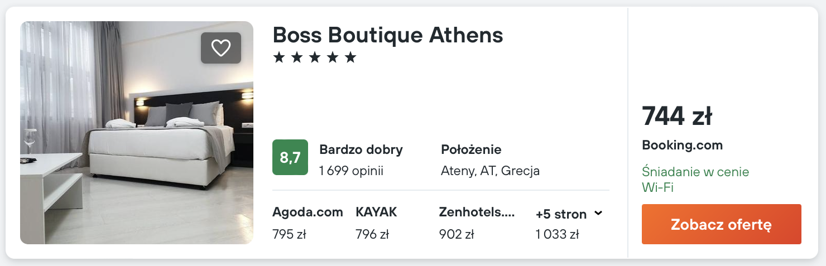Select the KAYAK offer
Viewport: 826px width, 266px height.
point(376,212)
